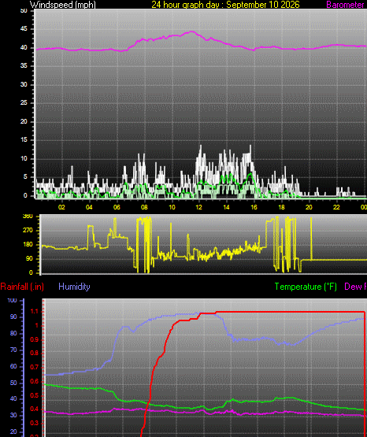Click the green Temperature (°F) legend label
This screenshot has width=367, height=437.
306,287
